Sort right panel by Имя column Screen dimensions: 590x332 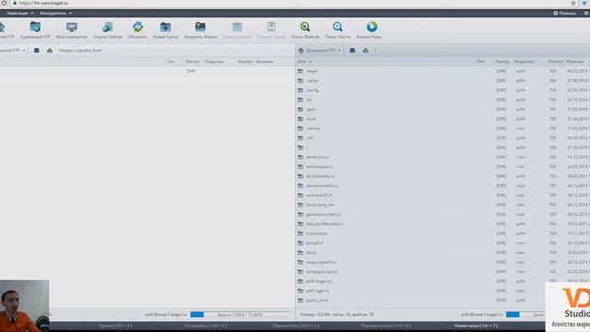(304, 62)
